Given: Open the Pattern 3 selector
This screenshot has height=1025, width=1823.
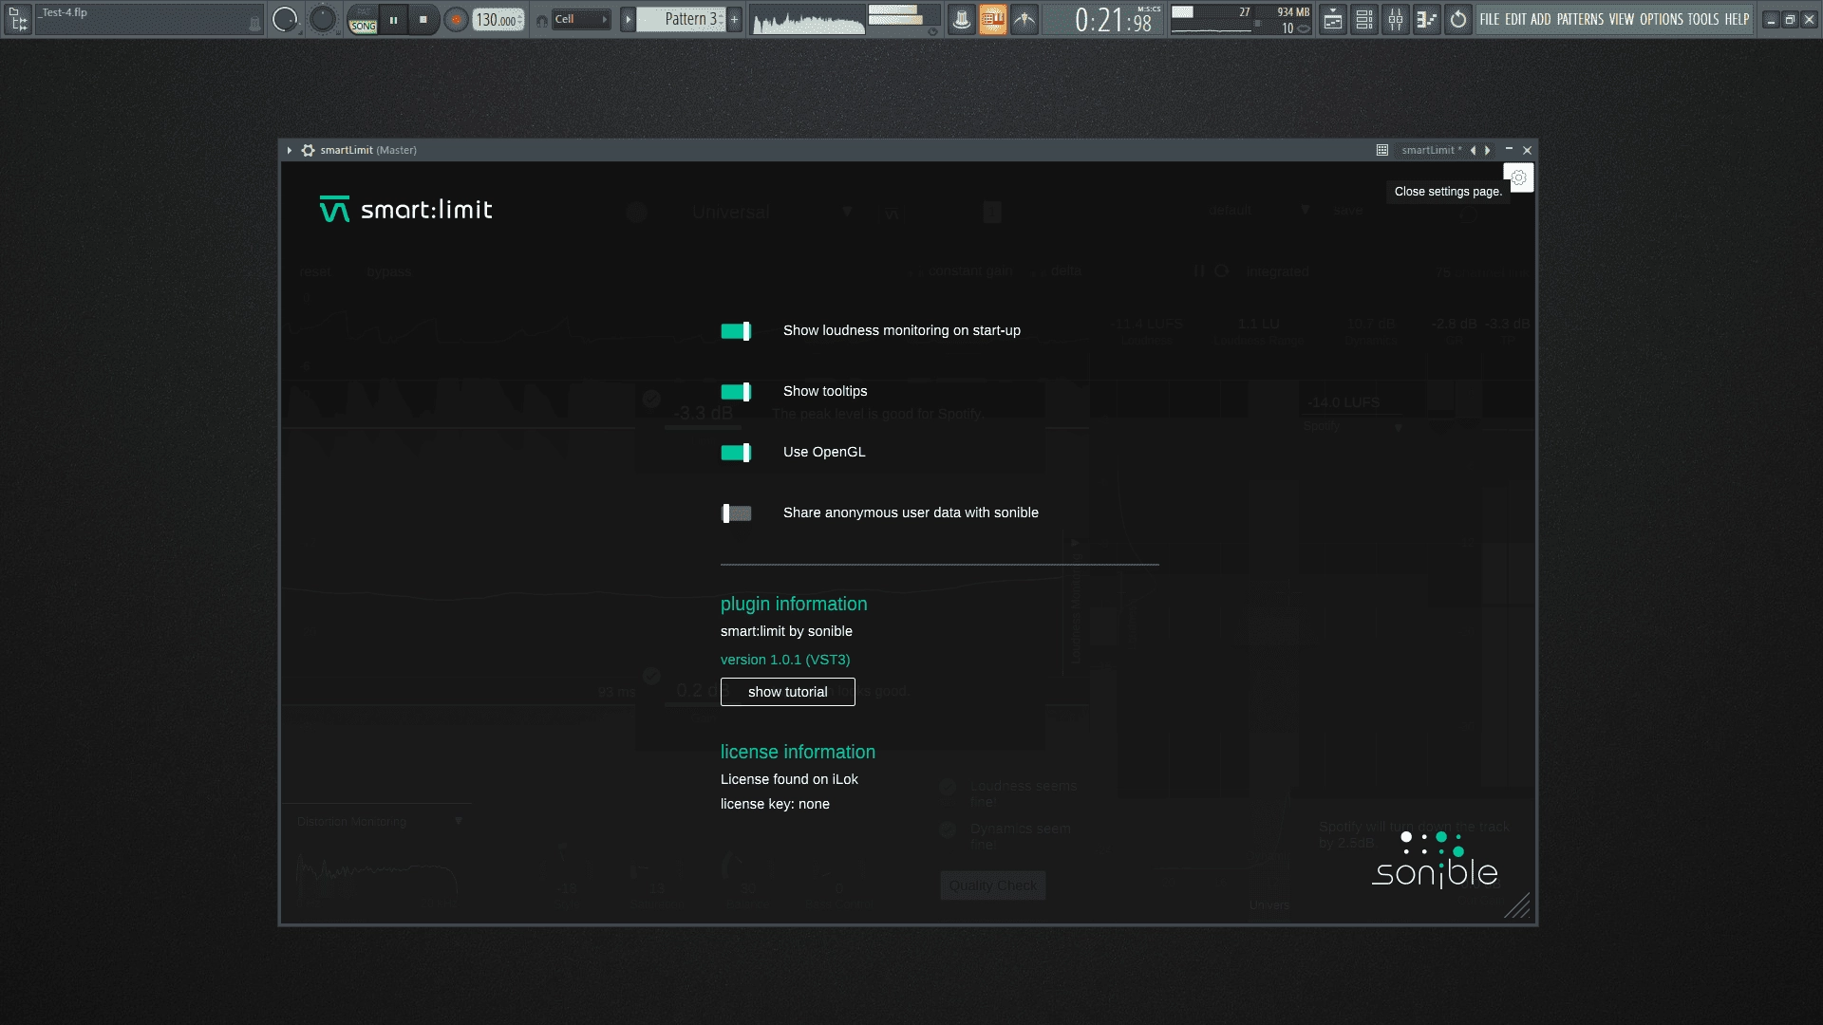Looking at the screenshot, I should (681, 19).
